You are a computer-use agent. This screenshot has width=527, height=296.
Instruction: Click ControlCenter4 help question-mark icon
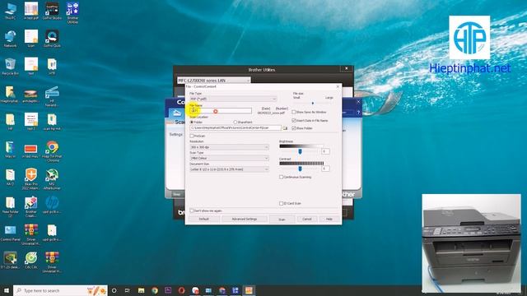point(358,113)
